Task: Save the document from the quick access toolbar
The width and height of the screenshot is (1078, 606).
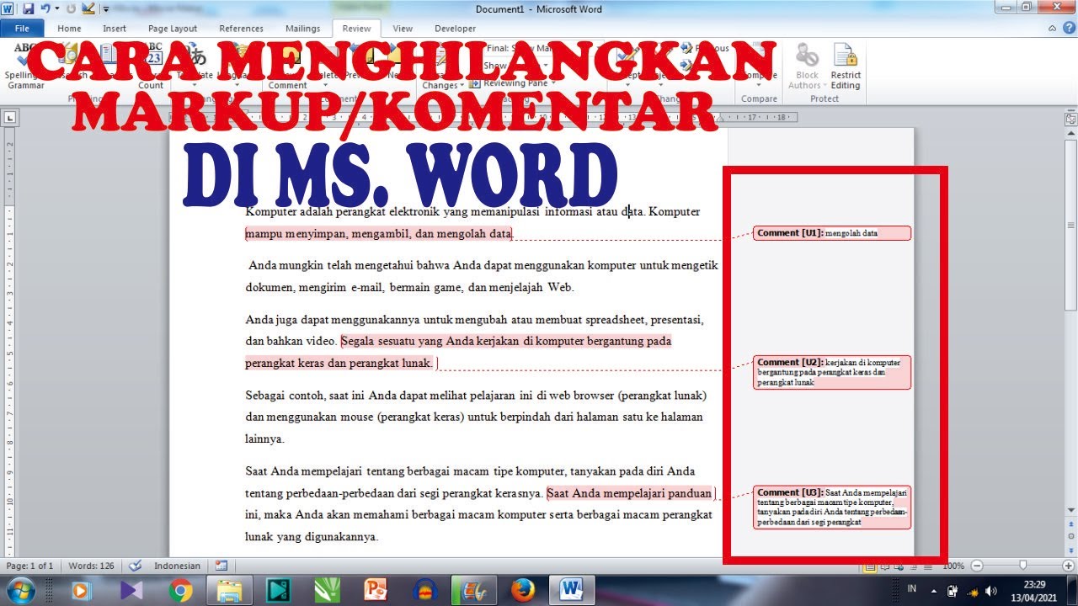Action: [x=28, y=9]
